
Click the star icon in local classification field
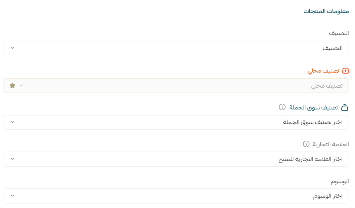click(x=12, y=85)
